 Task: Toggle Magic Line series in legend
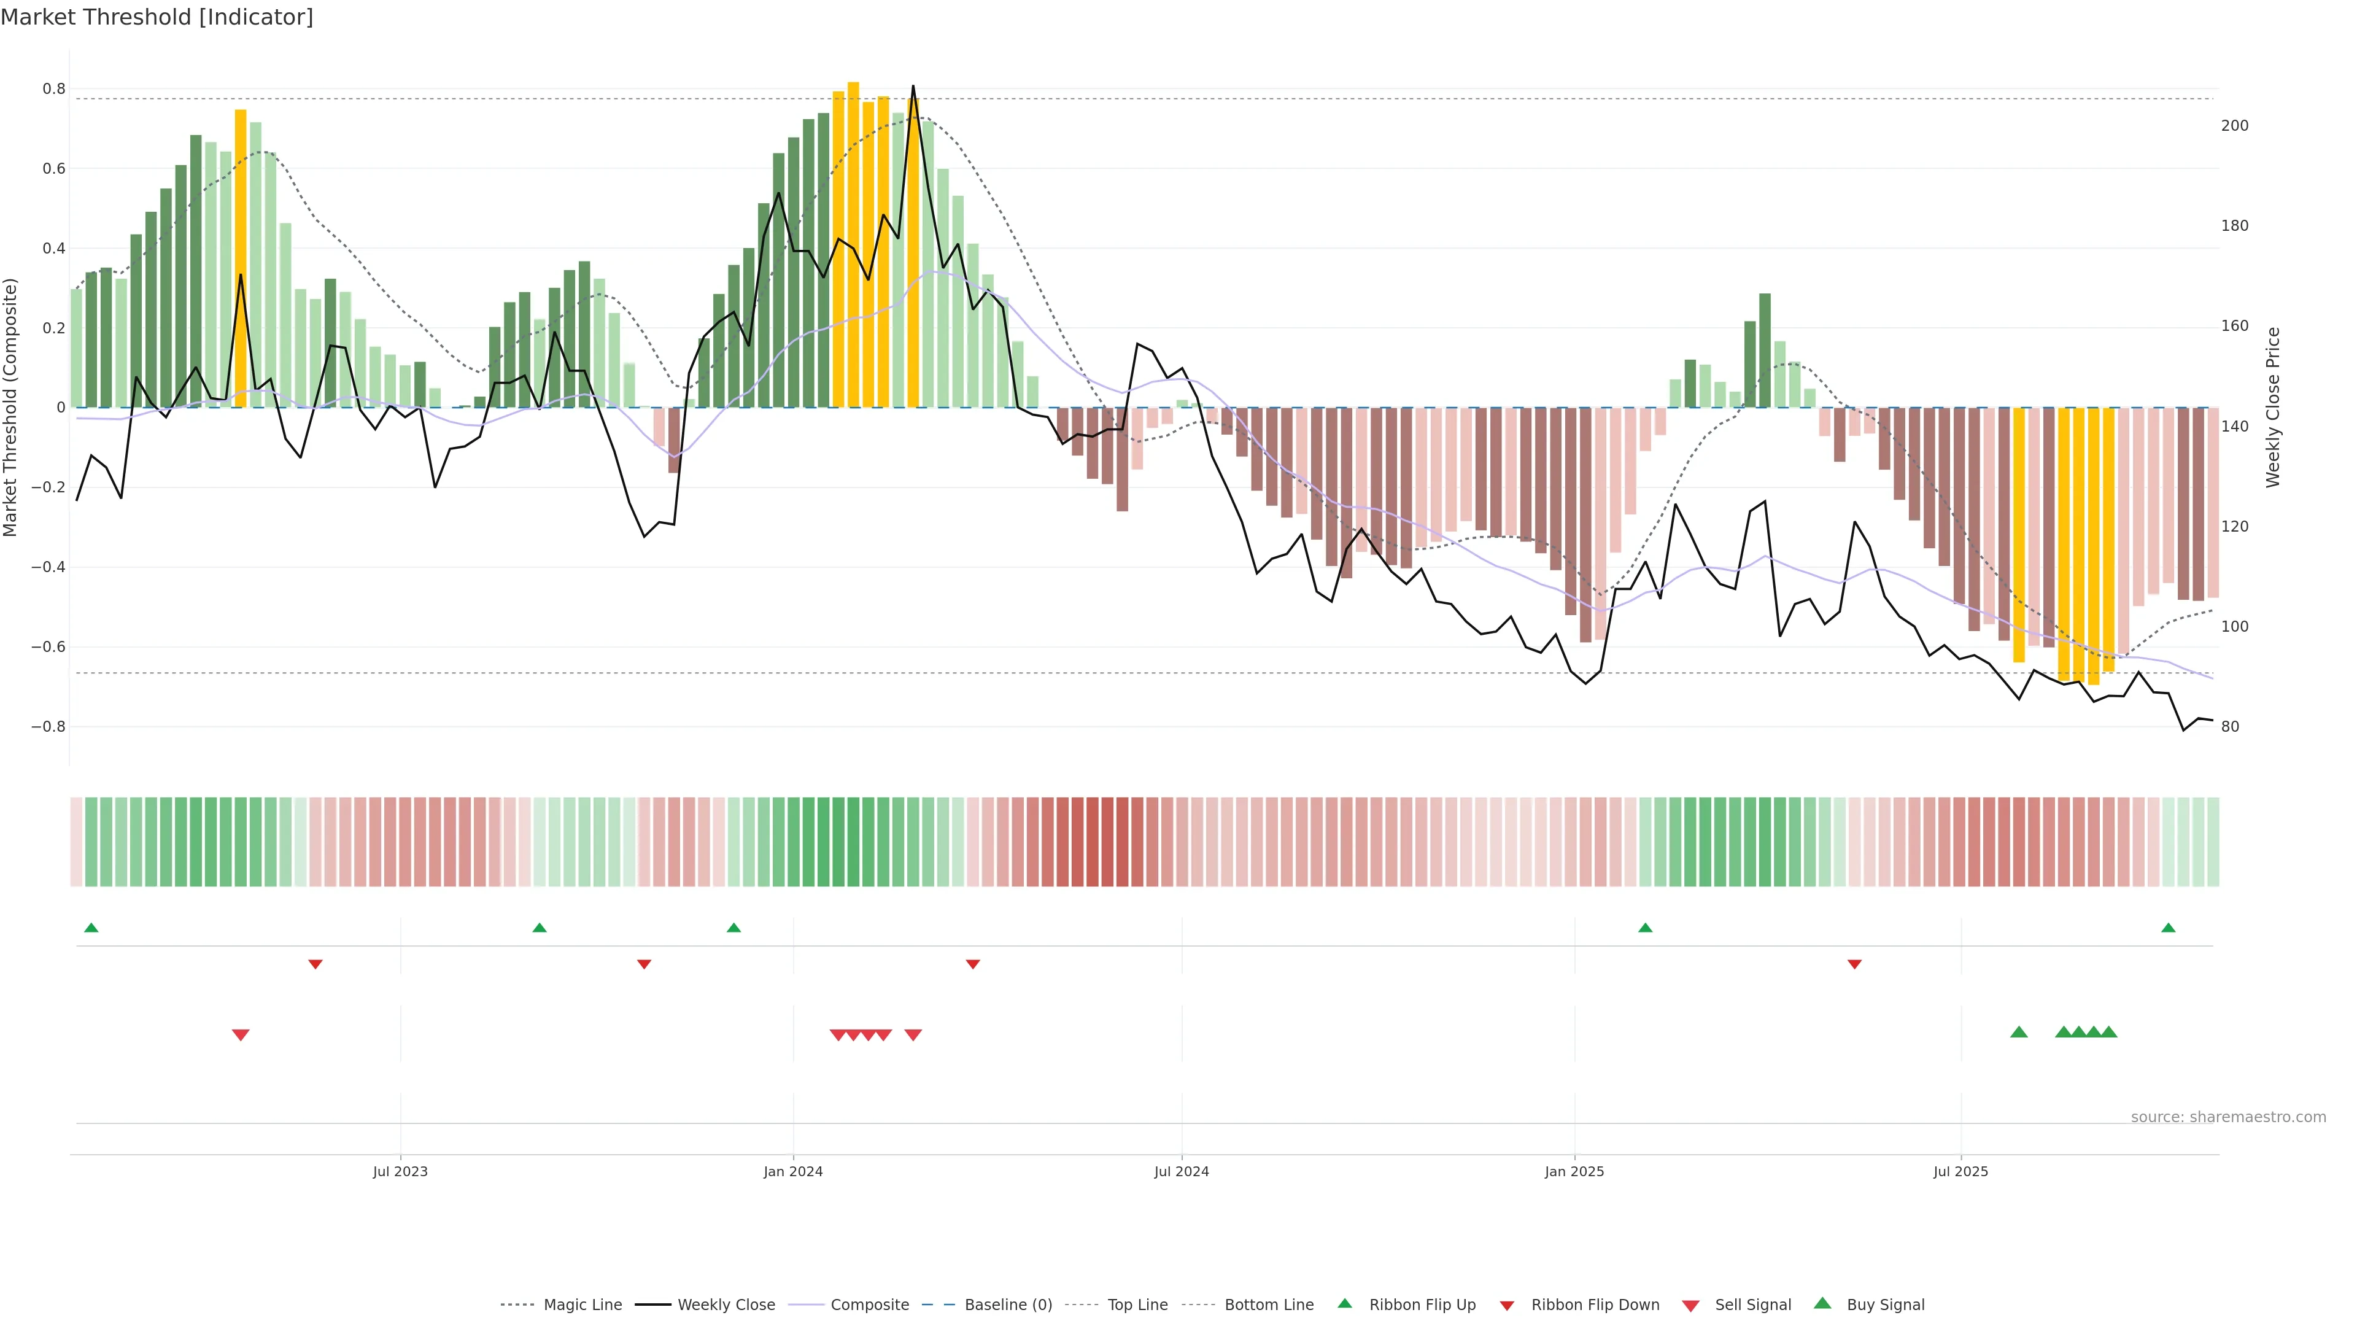[x=582, y=1305]
